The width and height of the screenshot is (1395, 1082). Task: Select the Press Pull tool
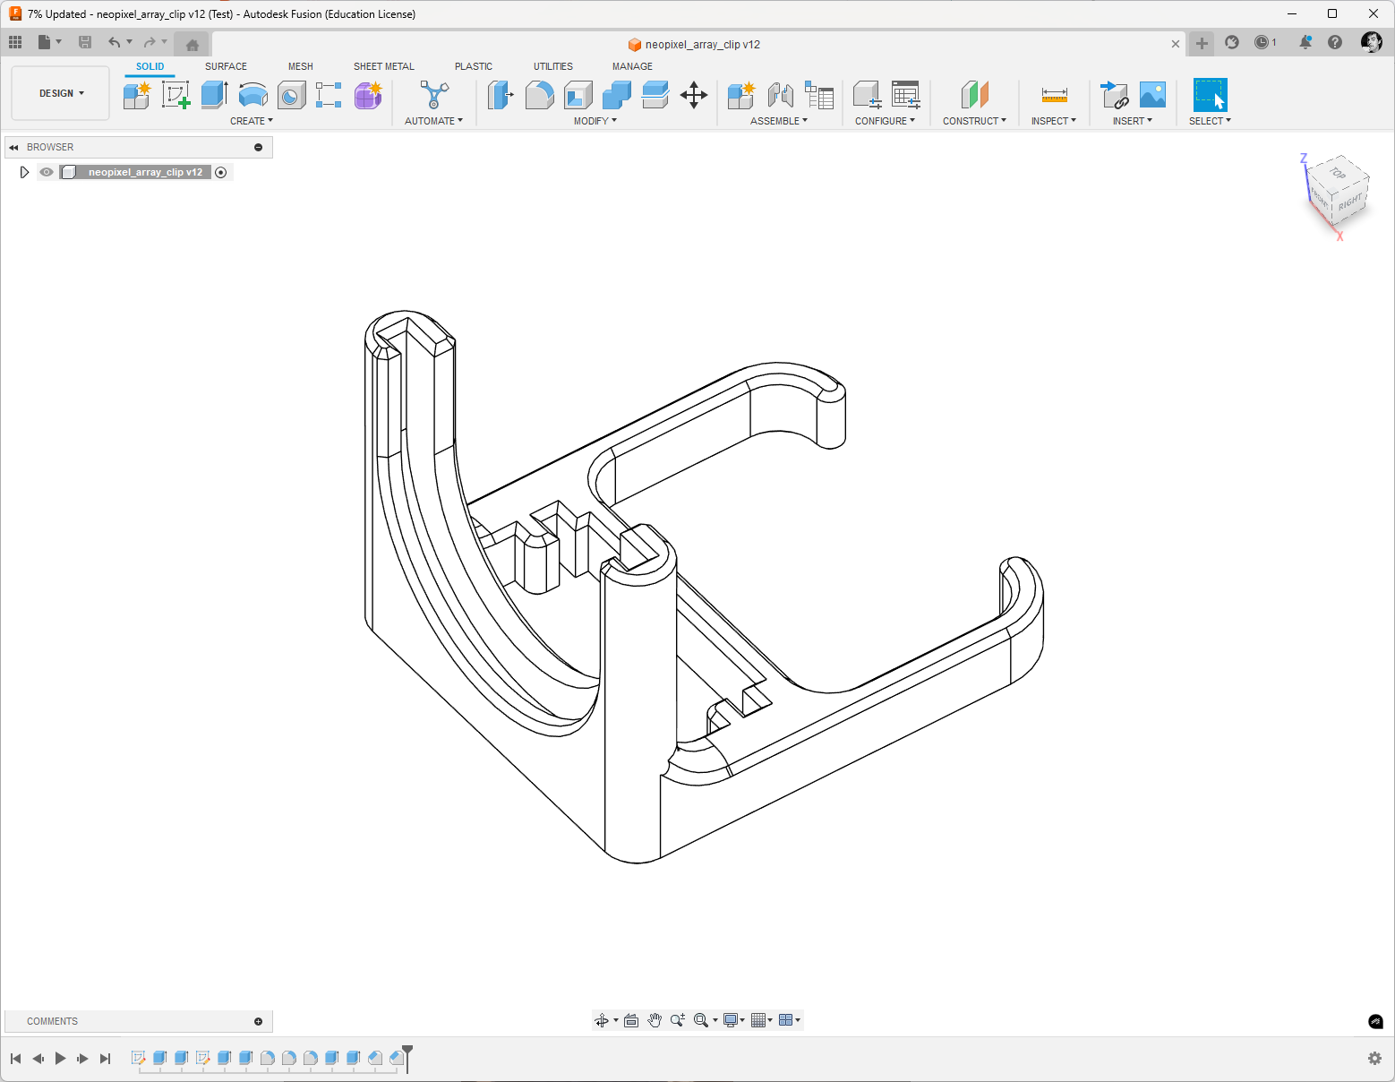point(501,95)
